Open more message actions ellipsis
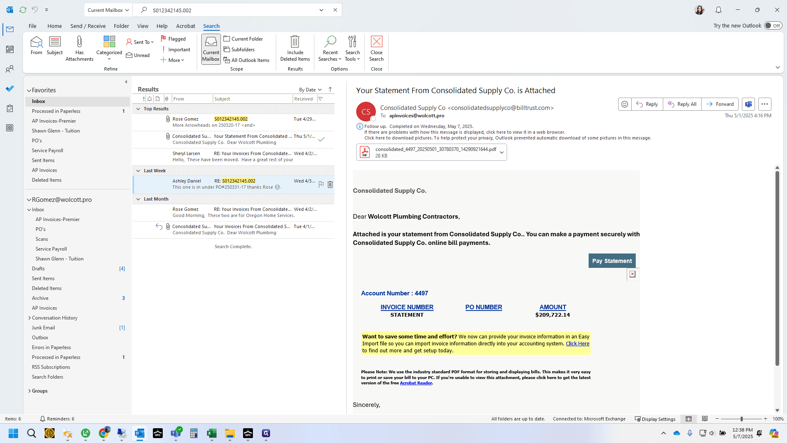 point(765,104)
